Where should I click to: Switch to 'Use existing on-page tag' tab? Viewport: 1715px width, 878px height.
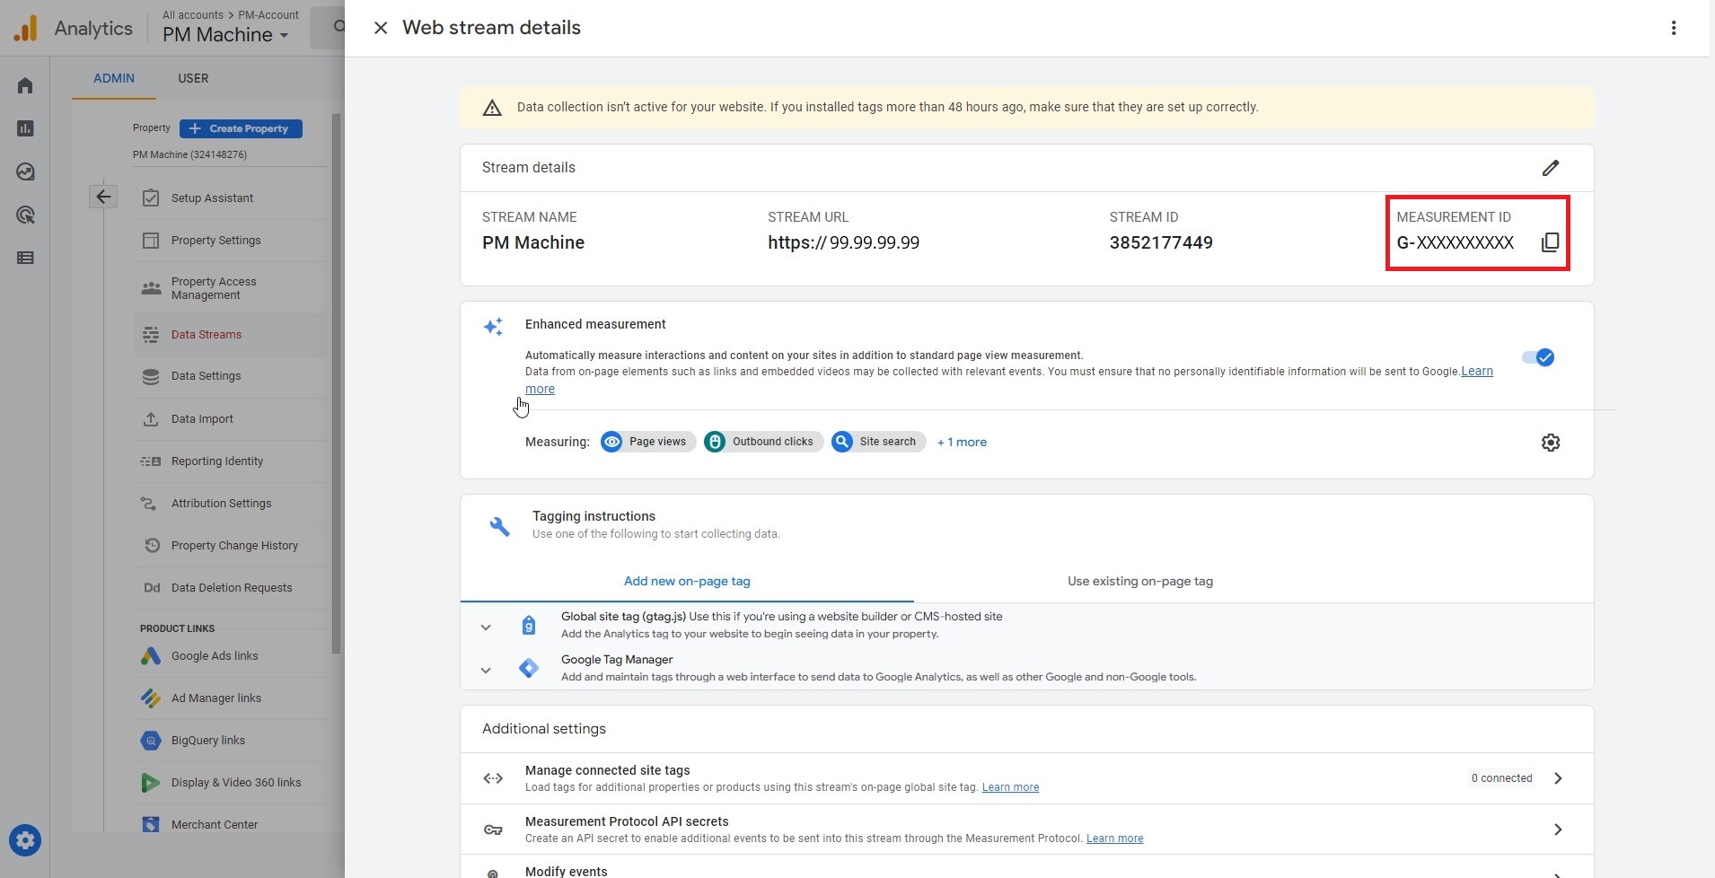click(x=1140, y=581)
